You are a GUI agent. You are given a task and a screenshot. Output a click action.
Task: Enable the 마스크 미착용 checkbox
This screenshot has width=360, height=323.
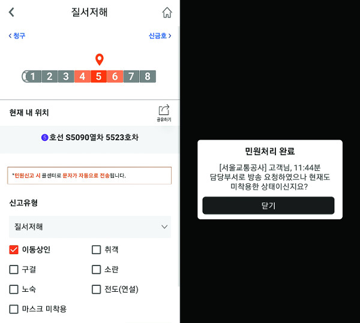14,309
